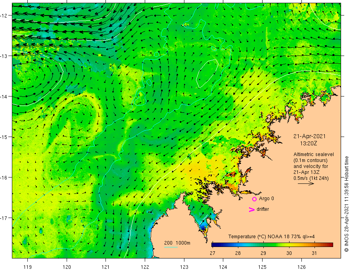Click the '200 1000m' depth contour label
349x270 pixels.
(x=177, y=243)
